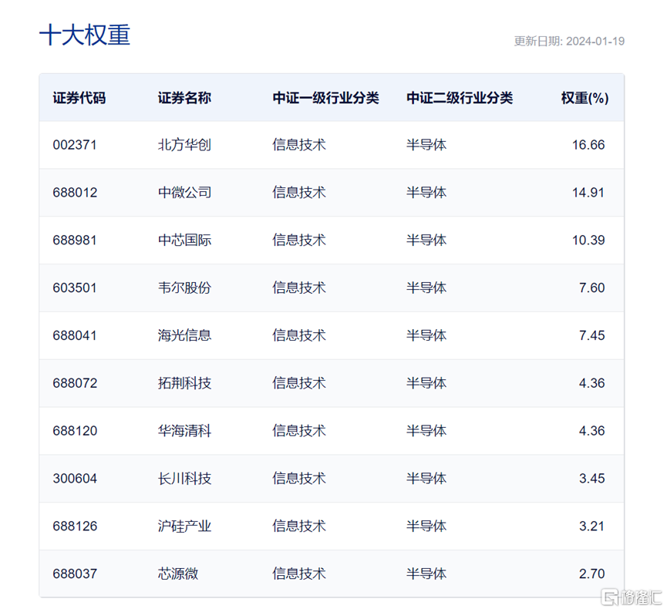Click the security name '北方华创'
Screen dimensions: 667x612
pyautogui.click(x=184, y=145)
